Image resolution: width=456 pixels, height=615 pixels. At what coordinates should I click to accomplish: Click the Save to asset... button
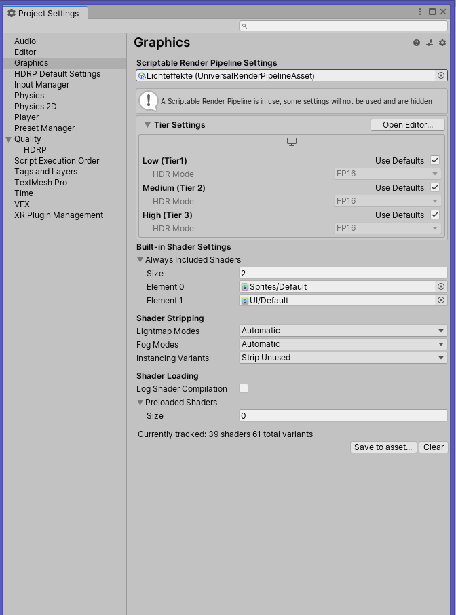383,447
